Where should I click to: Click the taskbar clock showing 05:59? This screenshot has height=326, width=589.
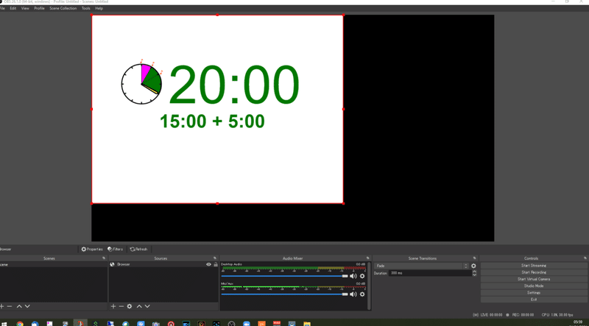[578, 322]
